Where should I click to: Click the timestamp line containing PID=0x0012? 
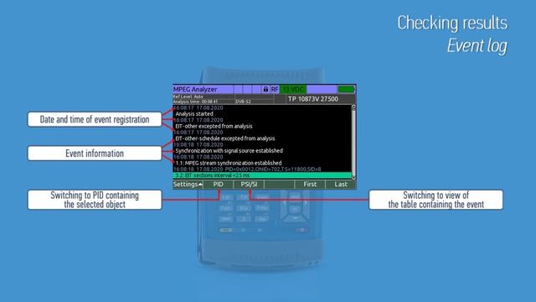pyautogui.click(x=247, y=169)
